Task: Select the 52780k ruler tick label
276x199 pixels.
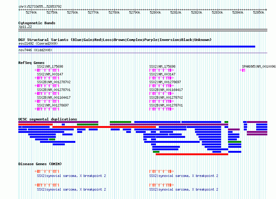Action: (114, 12)
